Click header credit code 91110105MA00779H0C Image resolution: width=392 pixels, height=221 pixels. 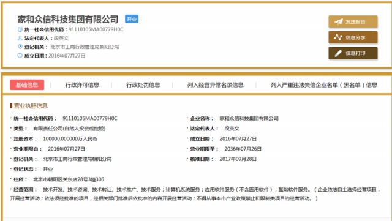96,29
